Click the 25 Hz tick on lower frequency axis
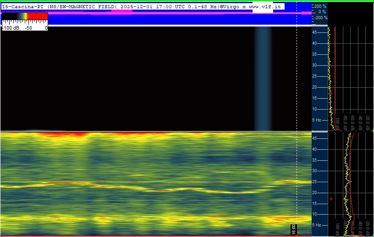374x237 pixels. tap(315, 182)
